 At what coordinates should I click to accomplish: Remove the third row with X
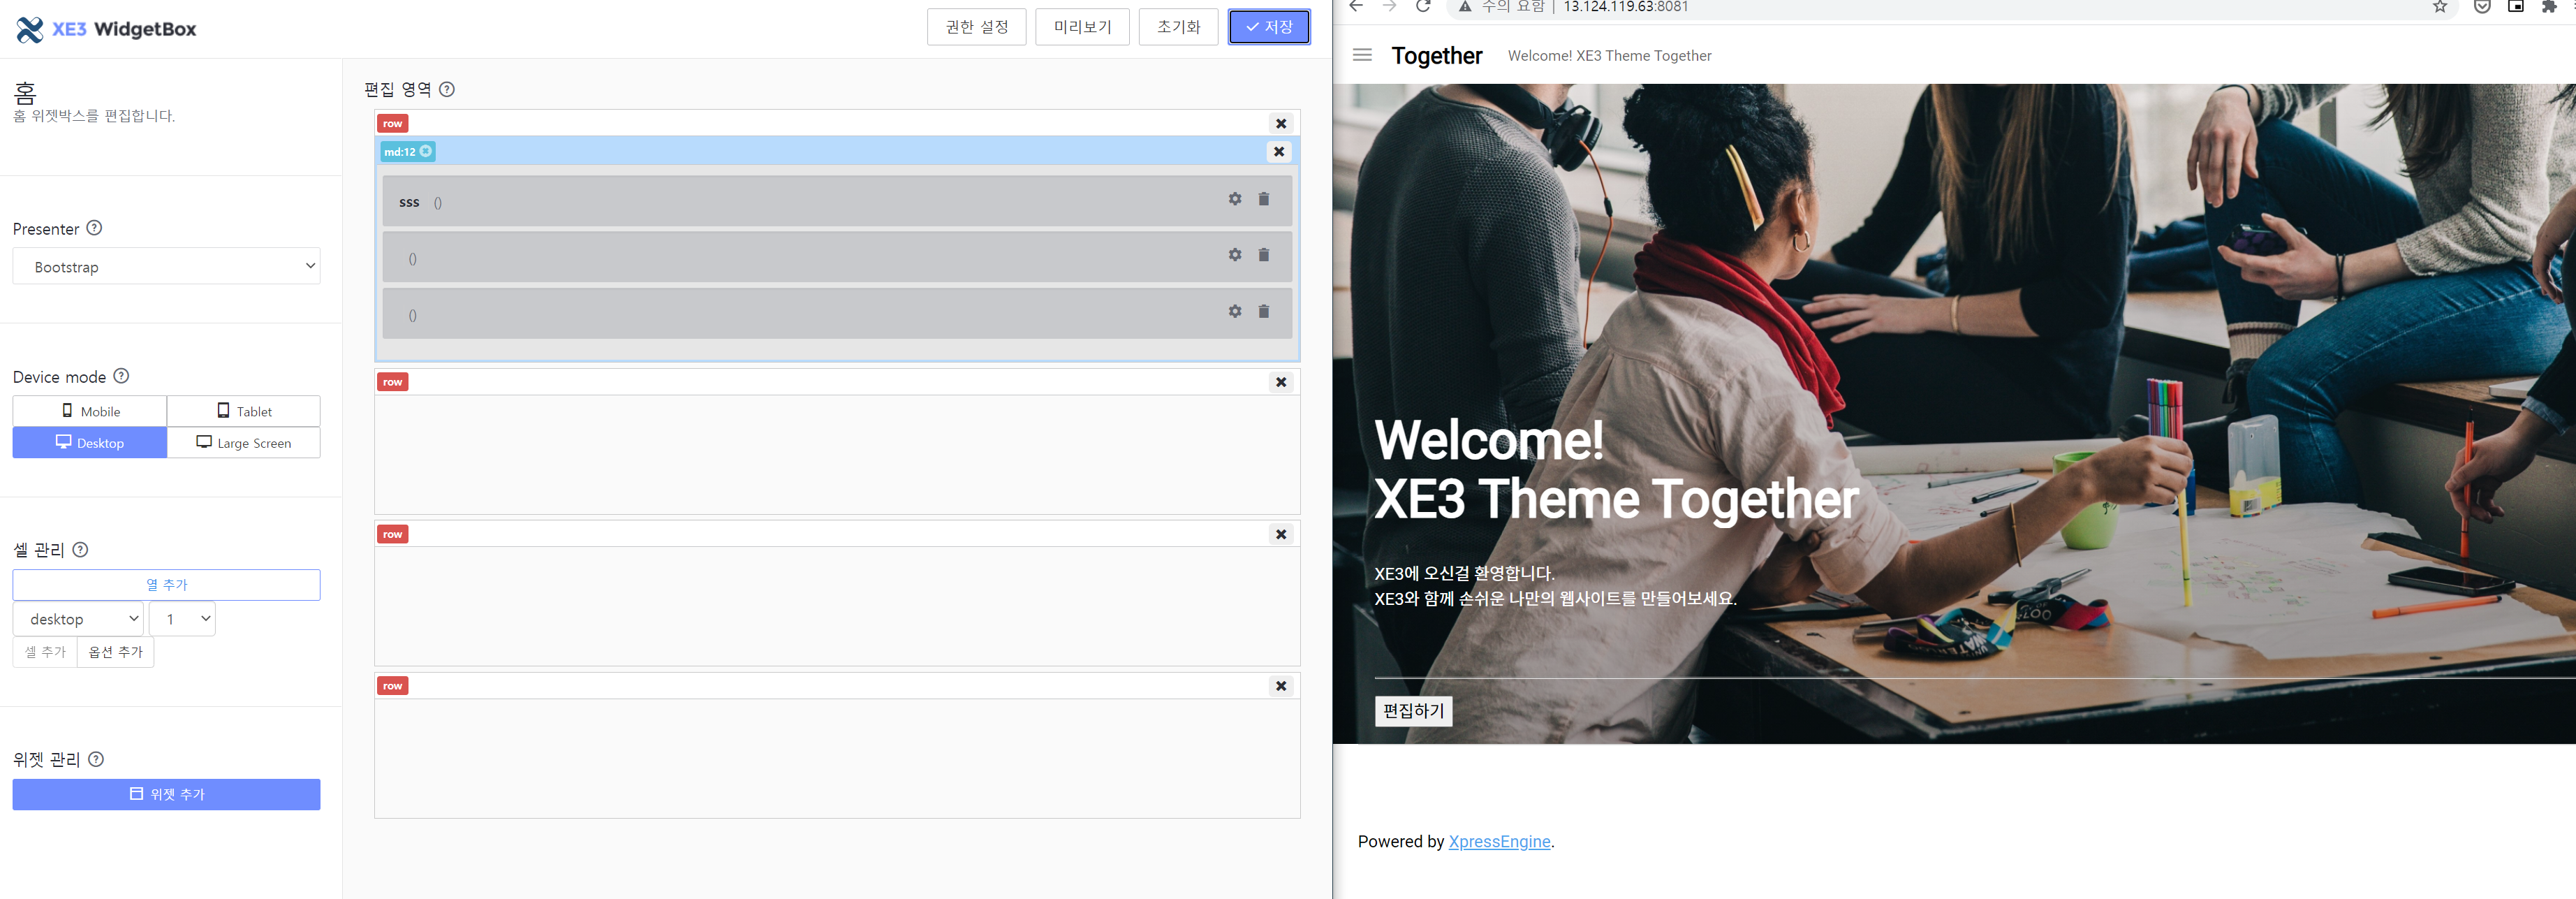coord(1281,534)
